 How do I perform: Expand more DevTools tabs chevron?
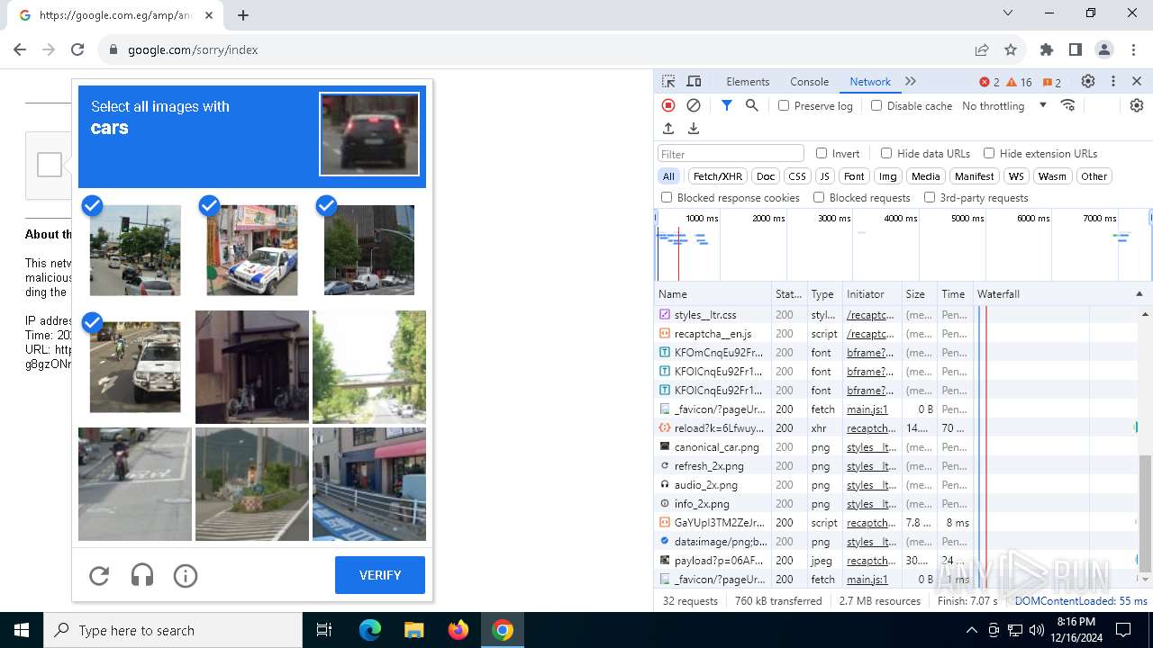point(911,81)
